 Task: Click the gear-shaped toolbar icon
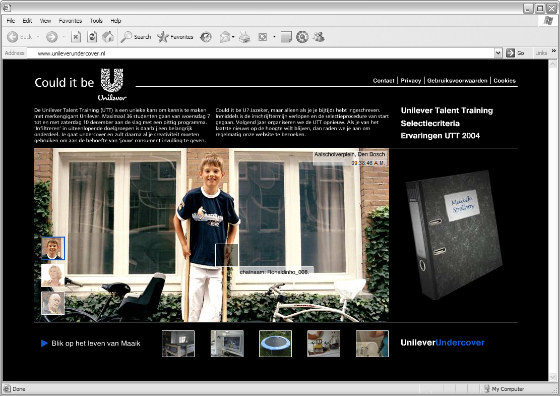302,37
